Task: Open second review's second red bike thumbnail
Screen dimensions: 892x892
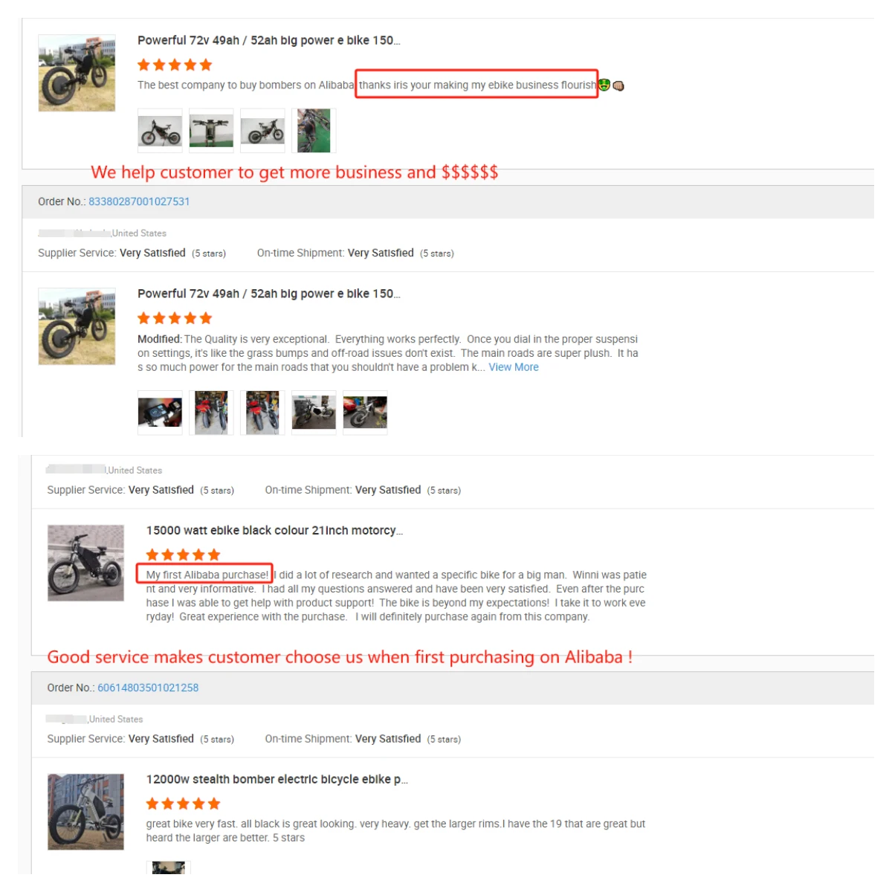Action: tap(211, 413)
